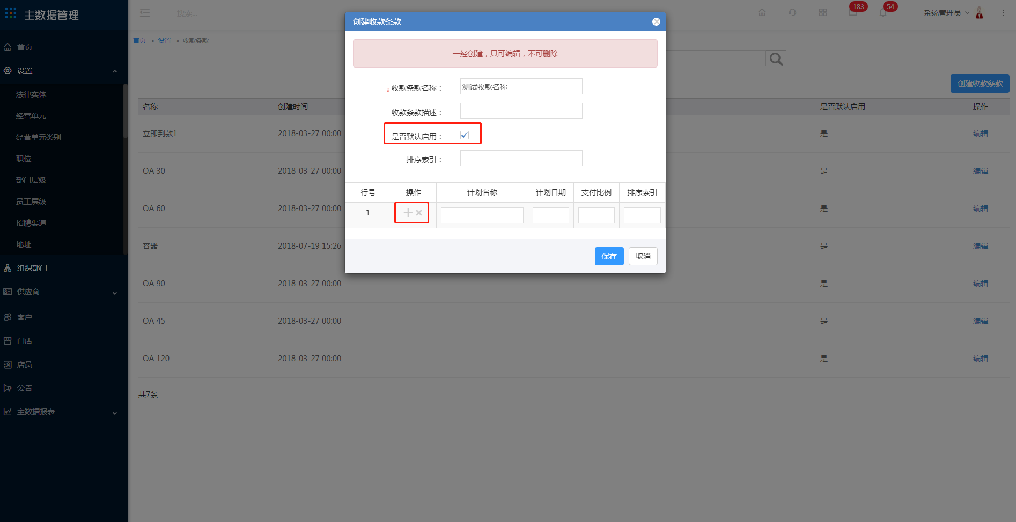Click the 取消 button in the dialog

pyautogui.click(x=643, y=256)
